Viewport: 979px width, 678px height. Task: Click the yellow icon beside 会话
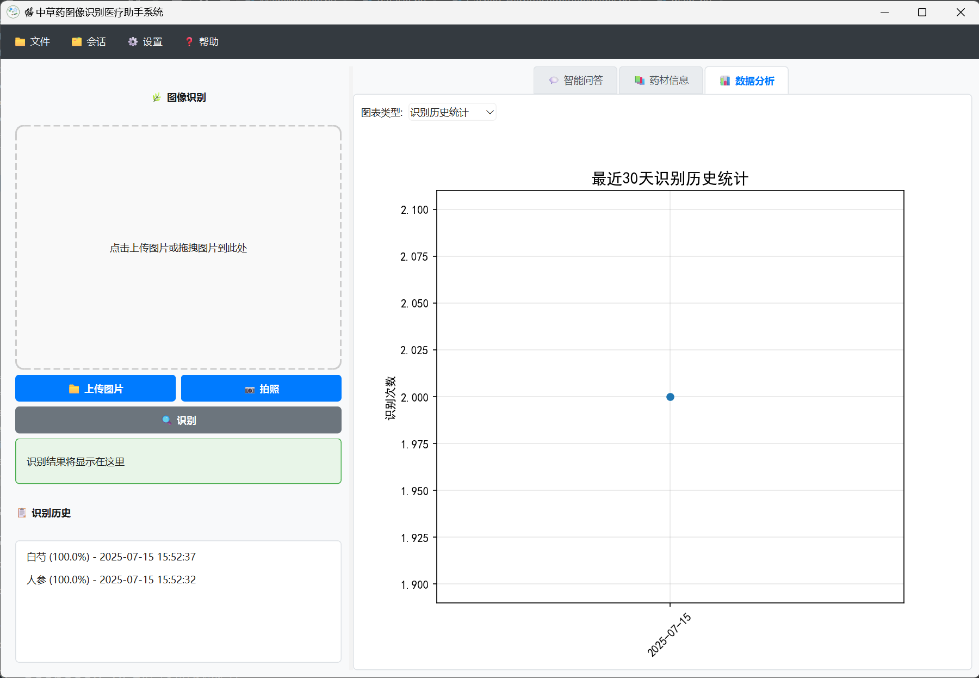pyautogui.click(x=77, y=42)
